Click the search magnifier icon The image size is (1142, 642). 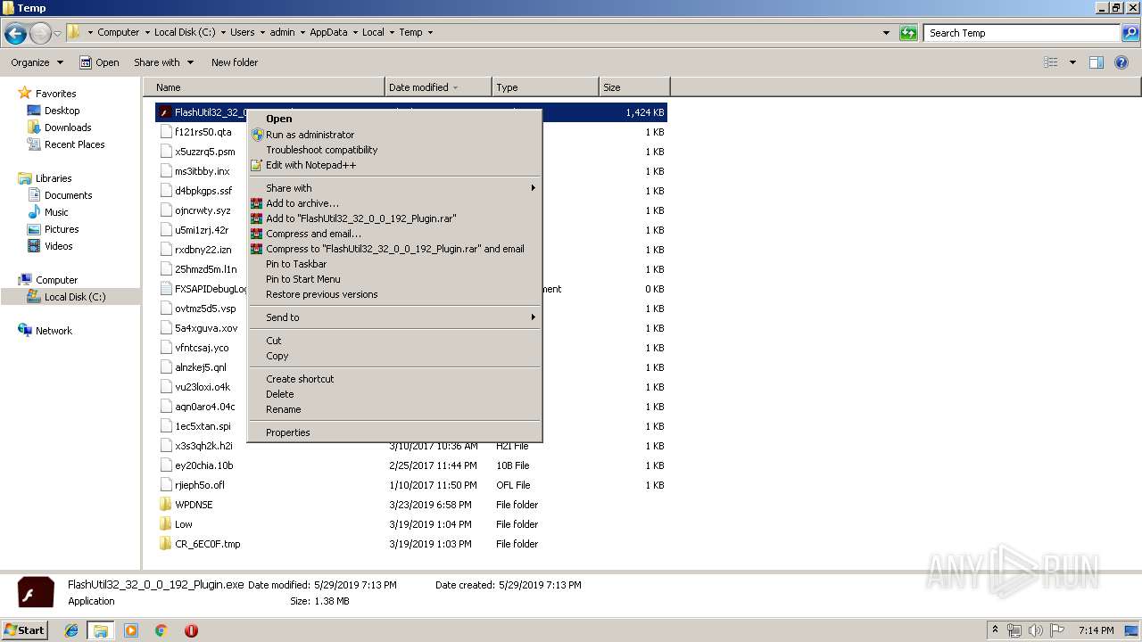coord(1130,33)
